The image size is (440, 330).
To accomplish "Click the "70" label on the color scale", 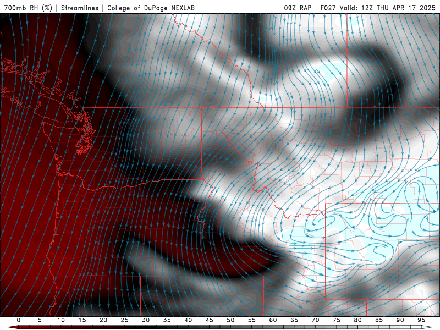I will [315, 320].
